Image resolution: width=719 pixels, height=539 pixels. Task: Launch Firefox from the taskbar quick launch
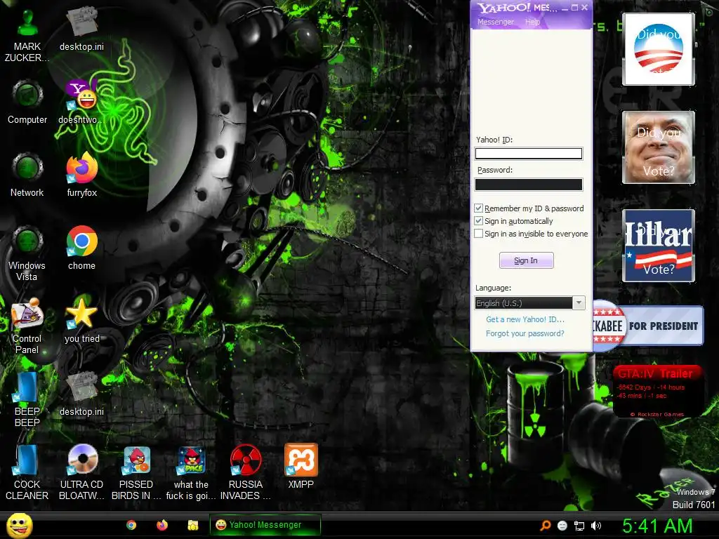162,525
